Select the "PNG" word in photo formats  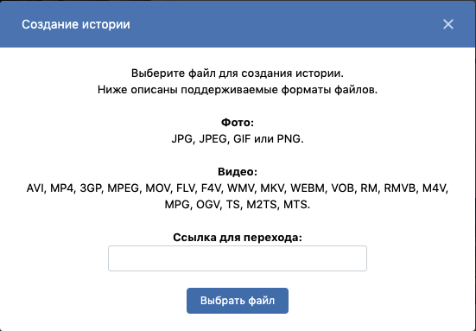pyautogui.click(x=289, y=139)
